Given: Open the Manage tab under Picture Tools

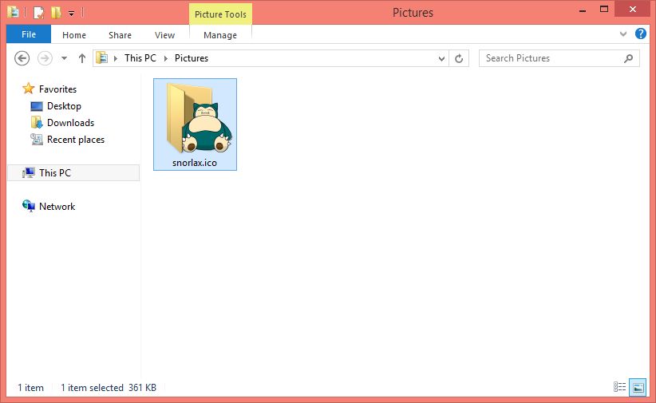Looking at the screenshot, I should [220, 35].
